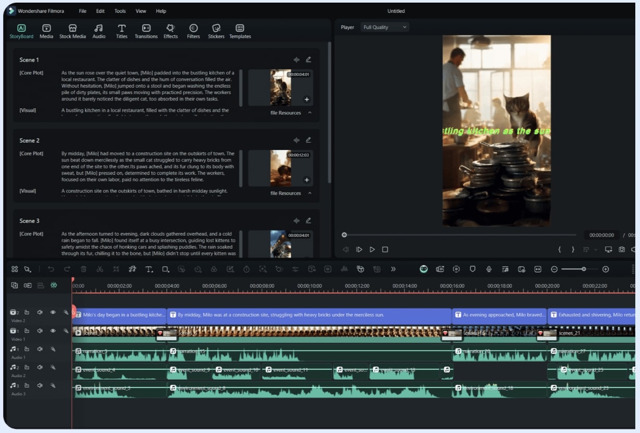Zoom out the timeline with minus button
The image size is (640, 433).
(x=554, y=269)
